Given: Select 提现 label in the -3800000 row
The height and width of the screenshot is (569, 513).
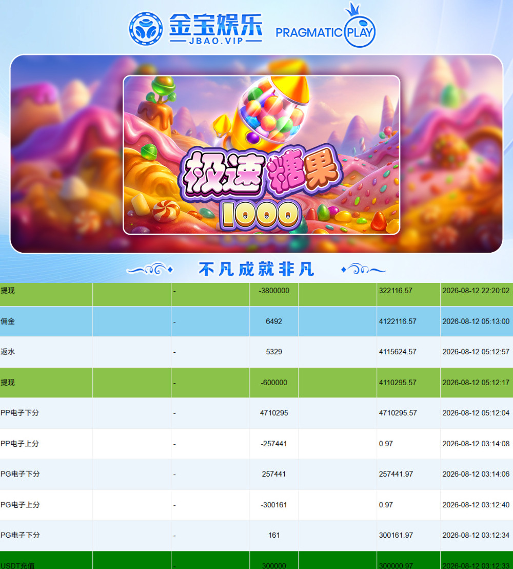Looking at the screenshot, I should 8,291.
